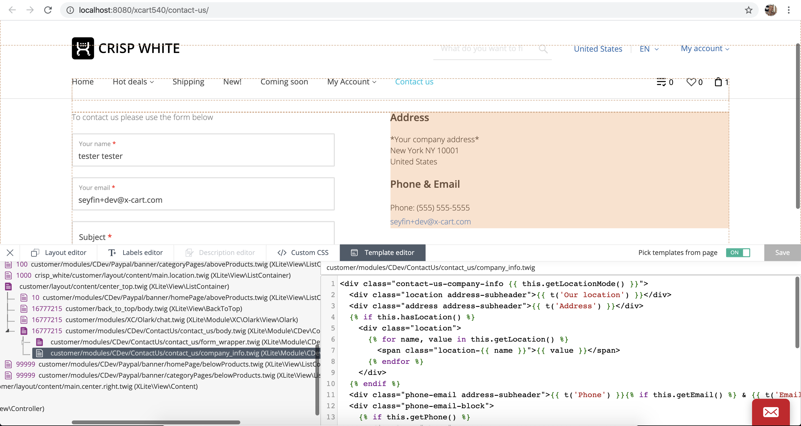Click the seyfin+dev@x-cart.com email link
The height and width of the screenshot is (426, 801).
pyautogui.click(x=430, y=222)
